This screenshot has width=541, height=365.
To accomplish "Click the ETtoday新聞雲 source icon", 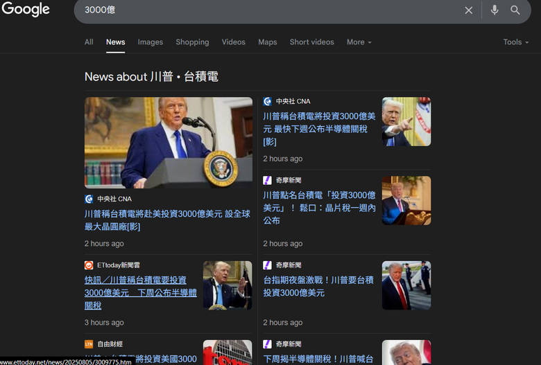I will click(89, 265).
